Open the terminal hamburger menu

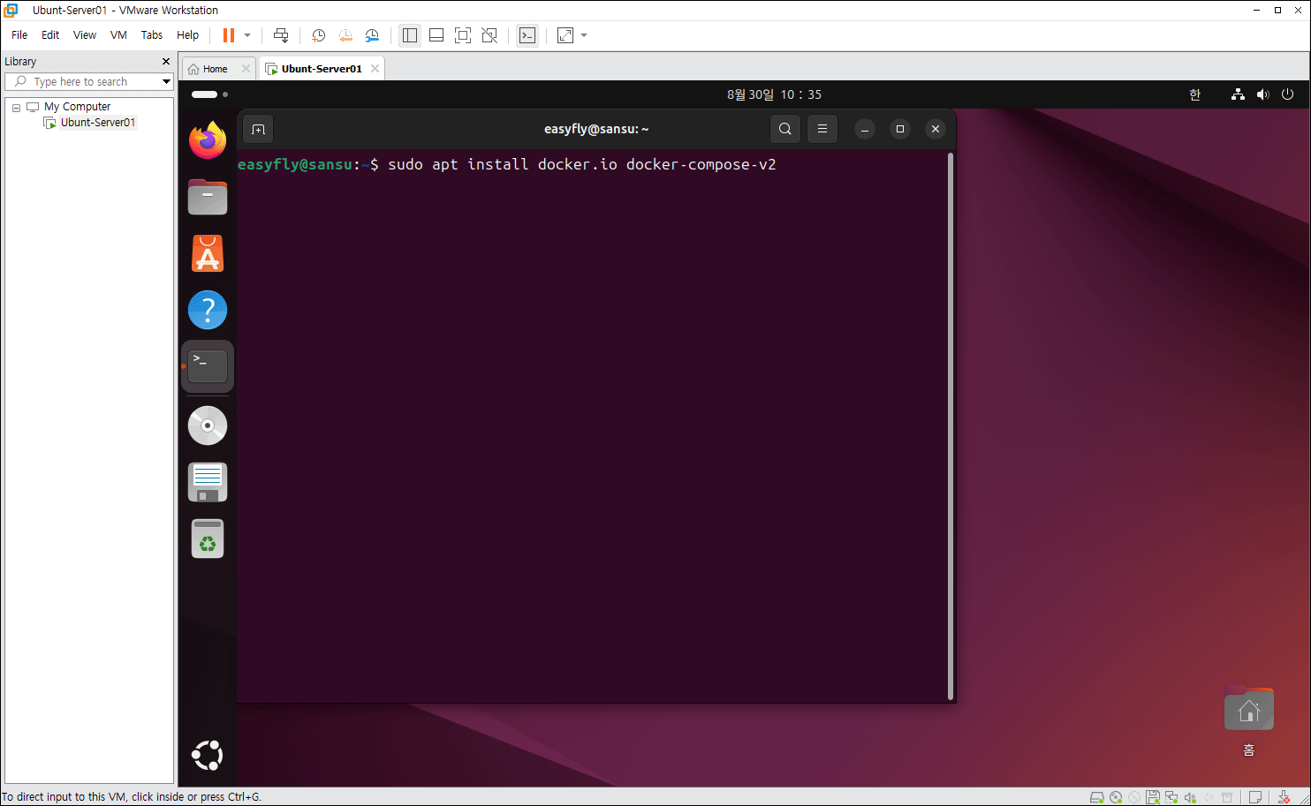click(x=822, y=129)
